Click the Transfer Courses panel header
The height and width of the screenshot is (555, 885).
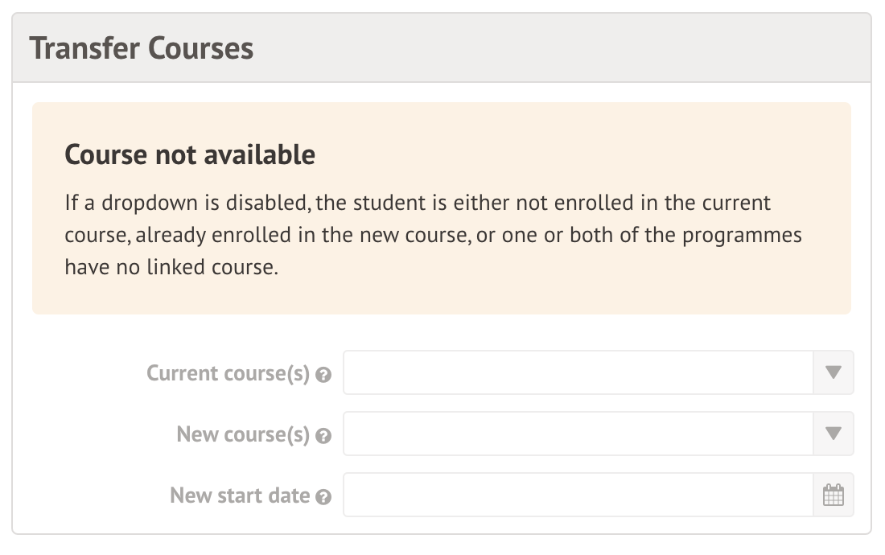pos(142,47)
